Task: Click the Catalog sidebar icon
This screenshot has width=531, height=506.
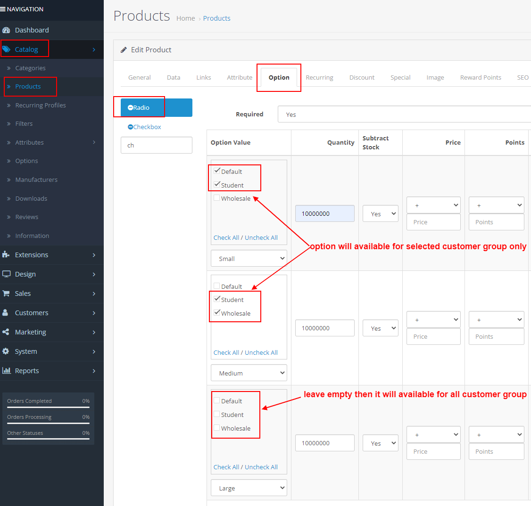Action: click(x=7, y=49)
